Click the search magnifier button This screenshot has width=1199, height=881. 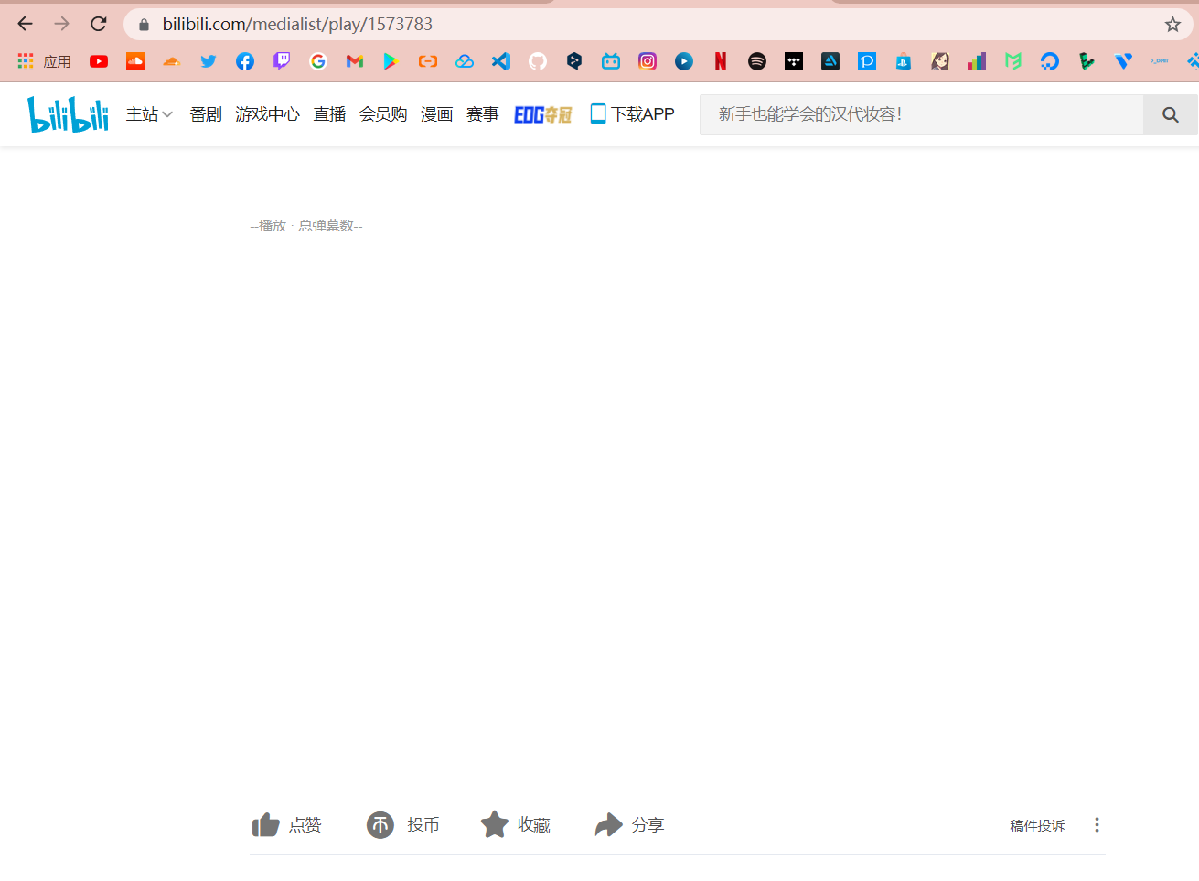tap(1171, 114)
